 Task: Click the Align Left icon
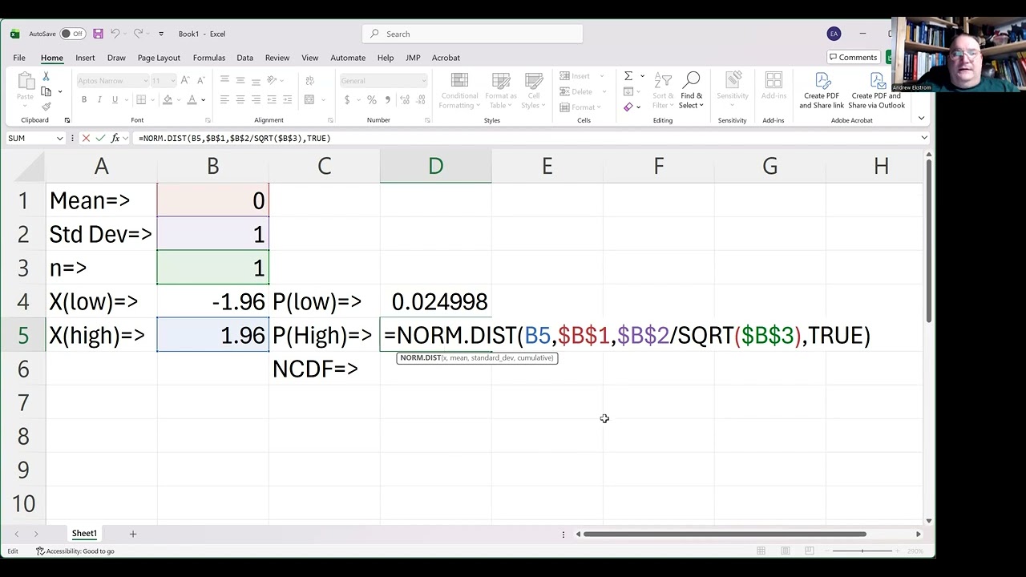(224, 99)
